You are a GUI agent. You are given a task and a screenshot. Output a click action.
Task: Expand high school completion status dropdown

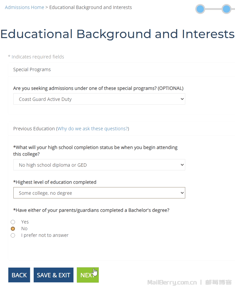click(99, 165)
